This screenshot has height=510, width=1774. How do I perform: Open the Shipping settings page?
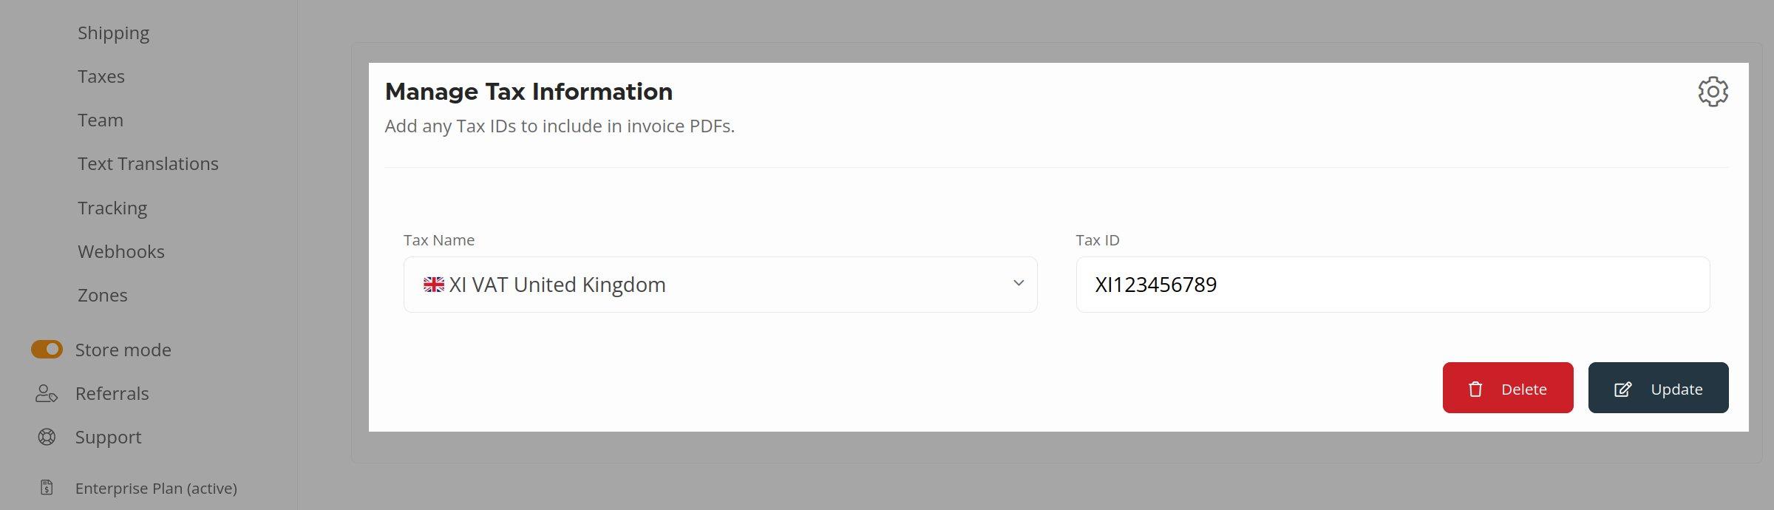(113, 33)
